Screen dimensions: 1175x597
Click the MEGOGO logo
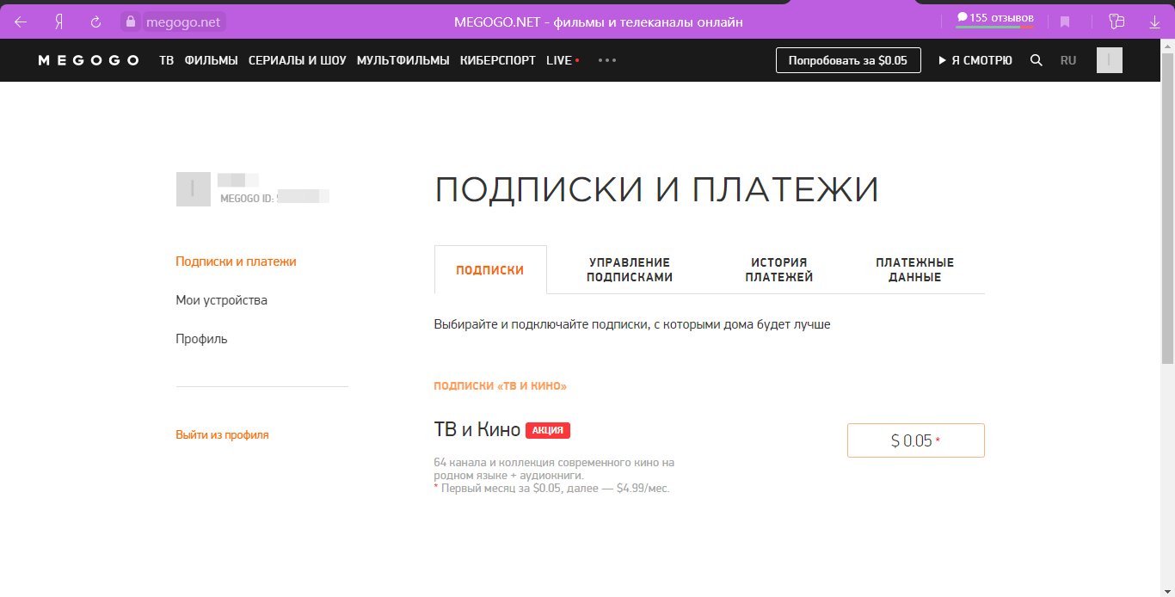(x=89, y=60)
